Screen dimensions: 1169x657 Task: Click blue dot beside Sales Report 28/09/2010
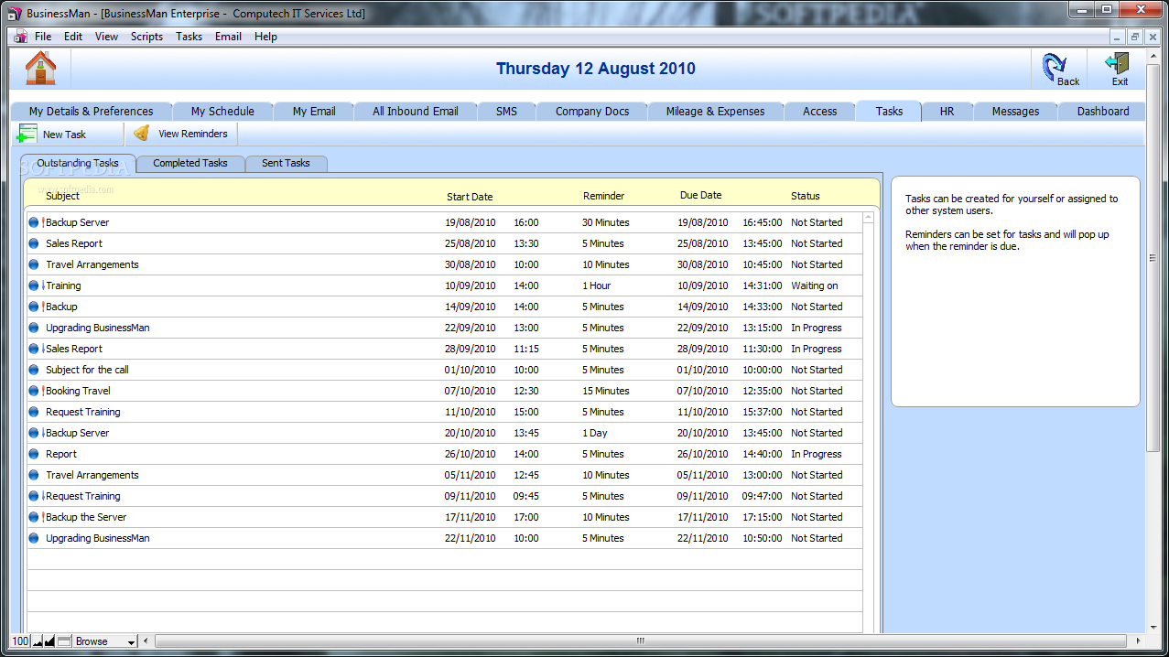tap(34, 349)
